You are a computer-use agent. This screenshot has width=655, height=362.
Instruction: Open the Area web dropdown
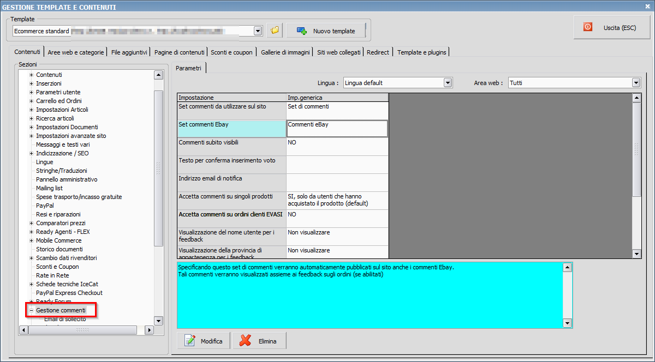636,83
